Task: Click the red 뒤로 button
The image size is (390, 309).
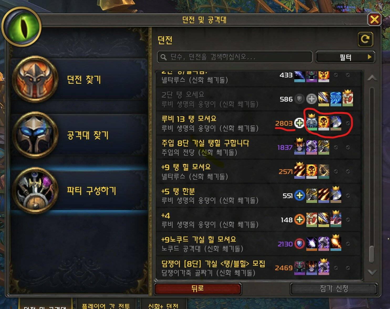Action: (x=197, y=289)
